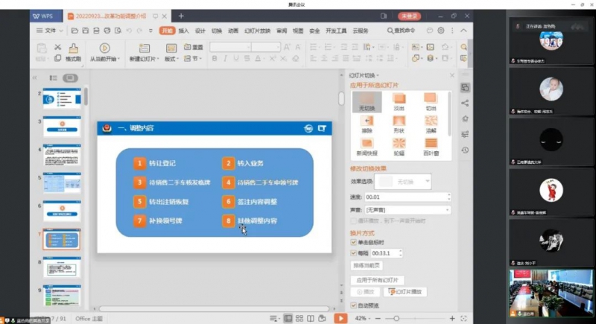Select the 形状 transition effect

399,124
